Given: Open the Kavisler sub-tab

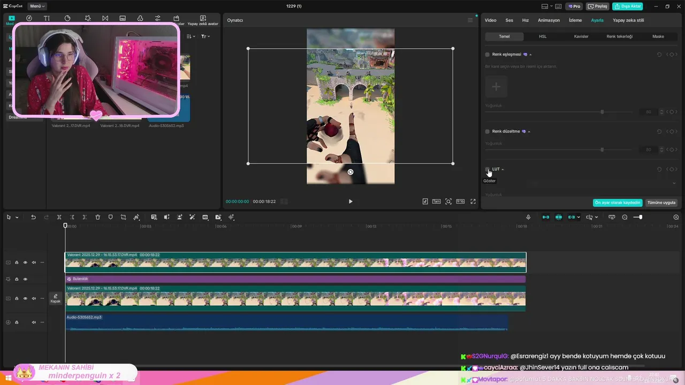Looking at the screenshot, I should [581, 36].
